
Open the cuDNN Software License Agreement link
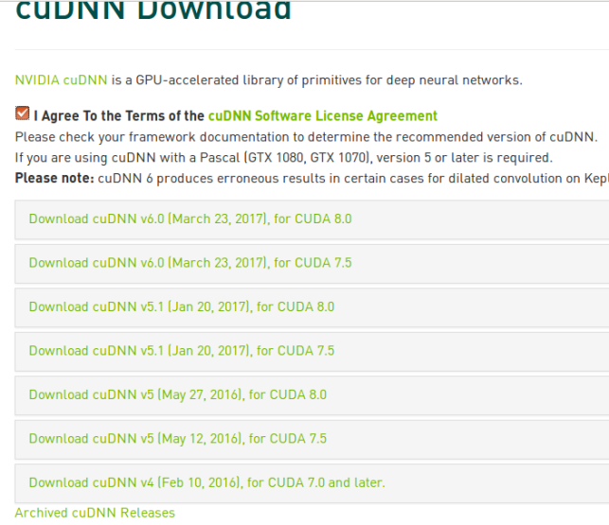(323, 116)
